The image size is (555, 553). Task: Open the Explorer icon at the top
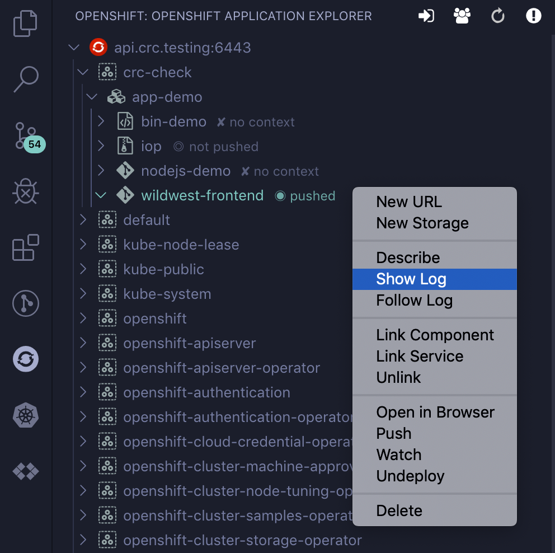pos(25,24)
